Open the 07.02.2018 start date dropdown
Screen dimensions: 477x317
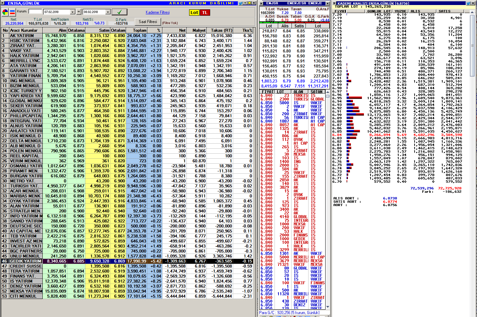click(x=73, y=12)
